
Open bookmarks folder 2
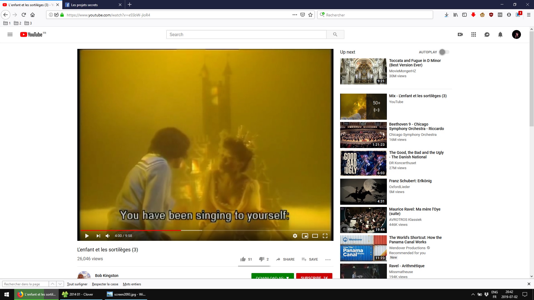[x=18, y=23]
